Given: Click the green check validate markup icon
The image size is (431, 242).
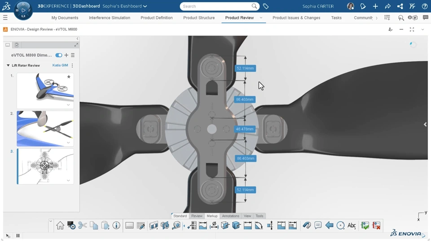Looking at the screenshot, I should pos(365,225).
